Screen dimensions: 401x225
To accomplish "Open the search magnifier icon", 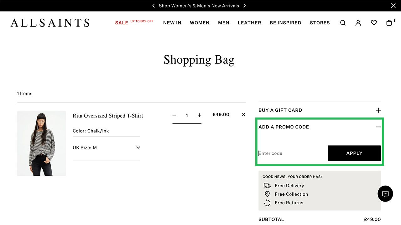I will point(343,23).
